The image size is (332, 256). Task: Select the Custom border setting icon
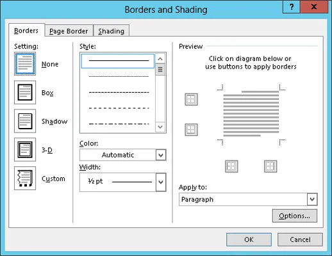25,178
